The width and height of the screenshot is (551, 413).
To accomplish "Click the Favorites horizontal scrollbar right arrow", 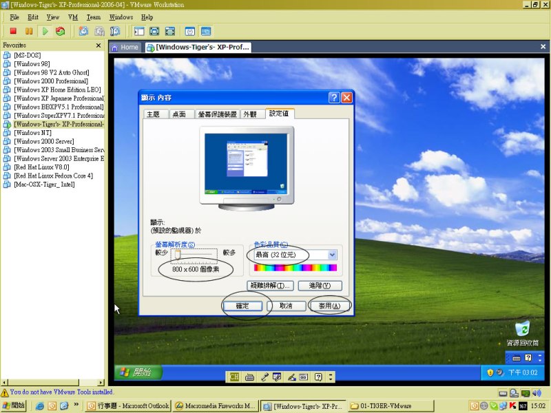I will [x=101, y=383].
